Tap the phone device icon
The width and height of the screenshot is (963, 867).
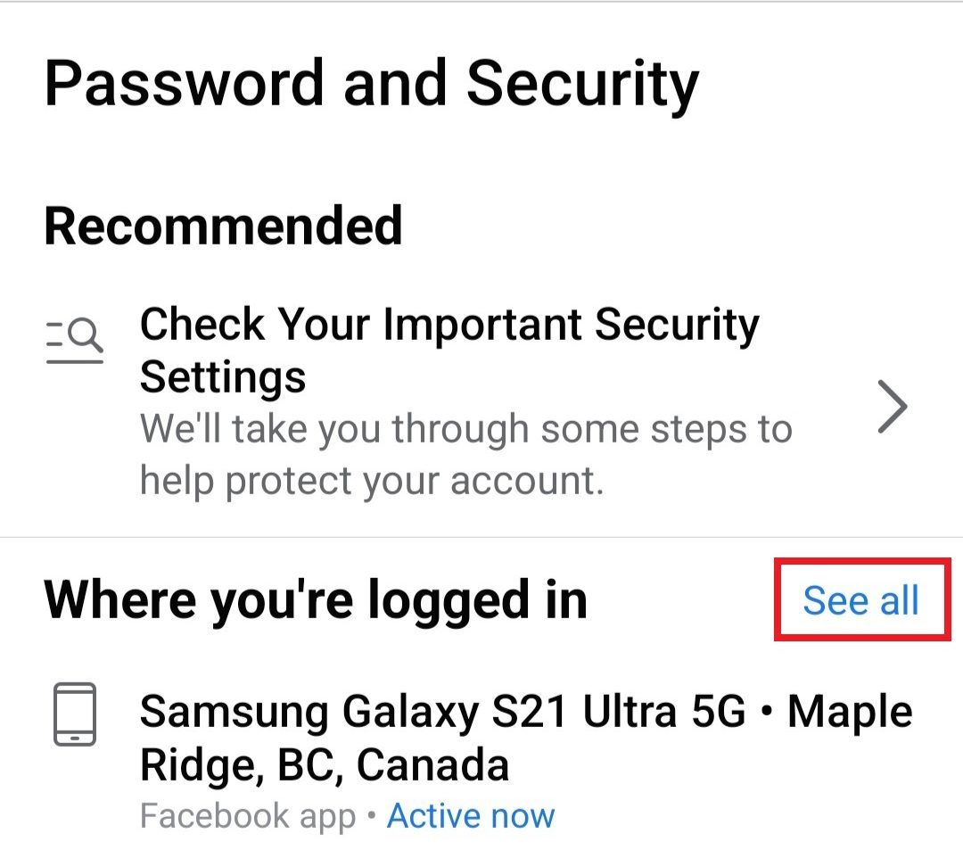75,714
